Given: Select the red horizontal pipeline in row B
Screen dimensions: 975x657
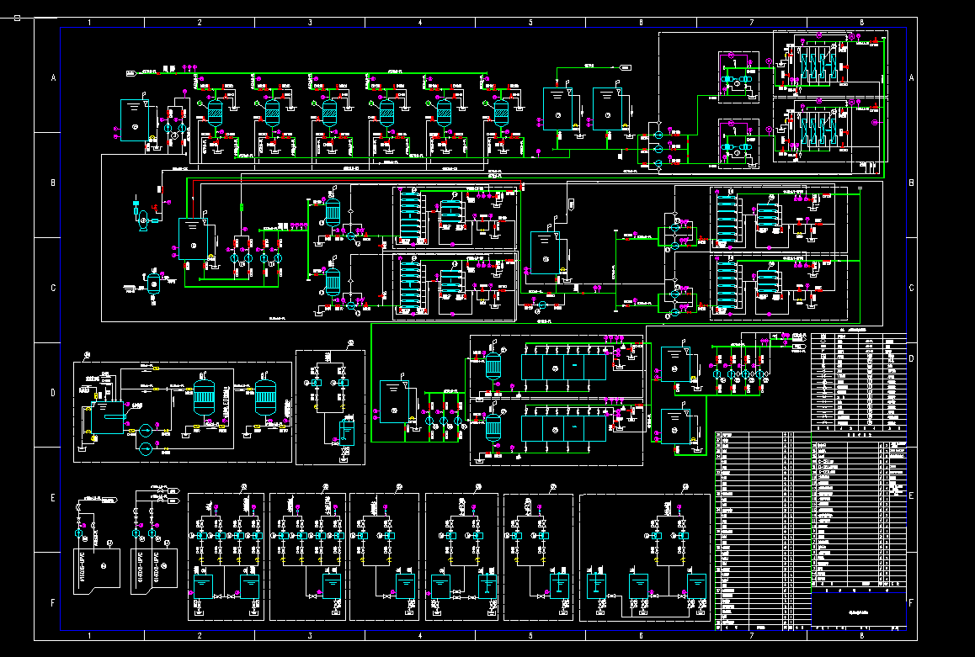Looking at the screenshot, I should [x=356, y=182].
